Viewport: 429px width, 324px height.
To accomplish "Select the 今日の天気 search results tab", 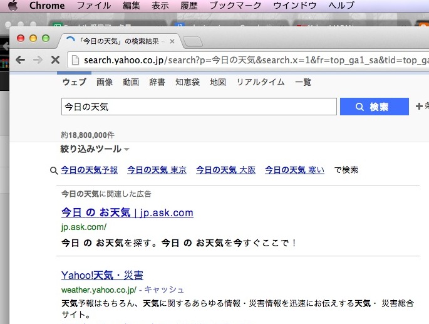I will tap(121, 41).
